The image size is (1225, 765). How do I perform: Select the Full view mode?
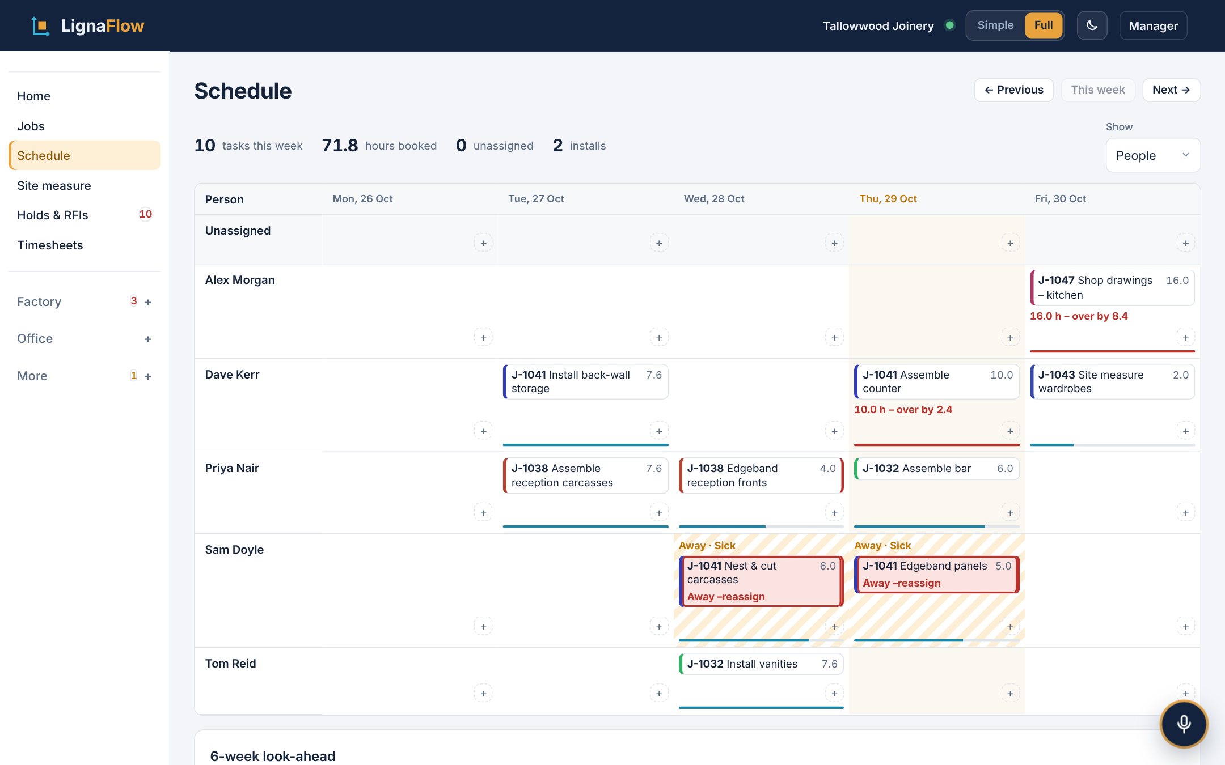1043,25
